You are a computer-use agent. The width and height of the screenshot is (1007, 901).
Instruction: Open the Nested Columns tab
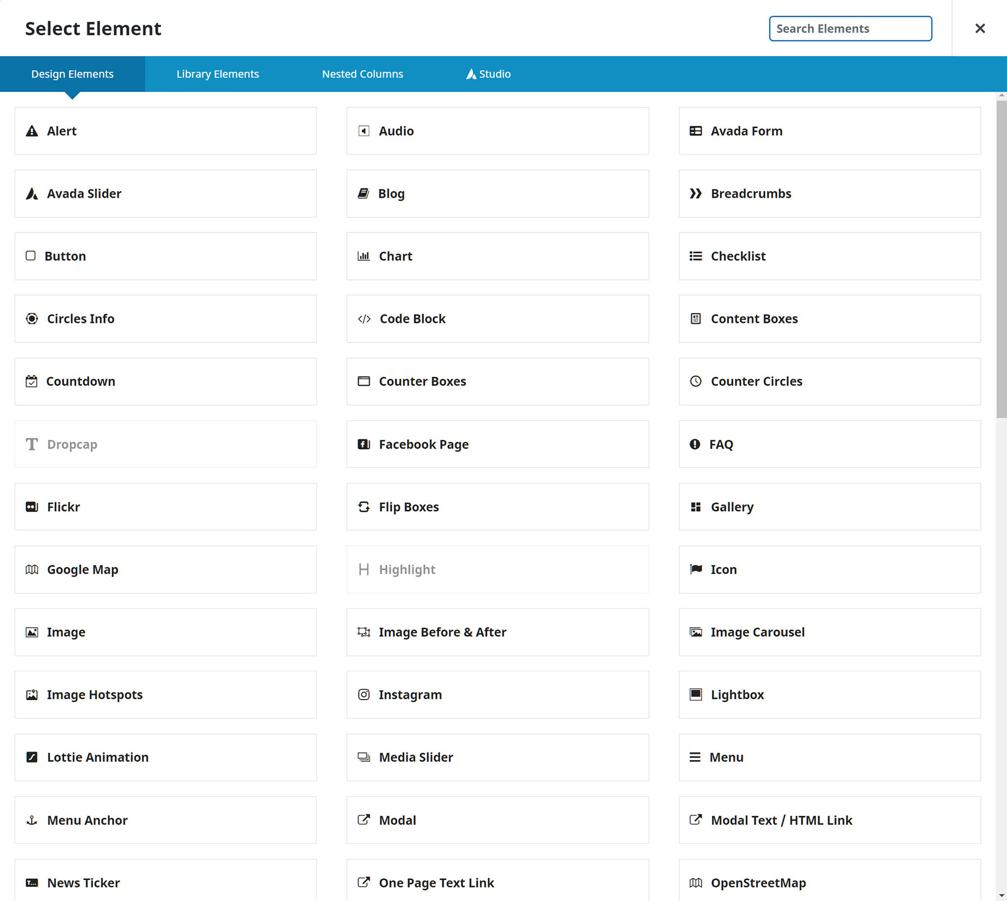point(363,74)
